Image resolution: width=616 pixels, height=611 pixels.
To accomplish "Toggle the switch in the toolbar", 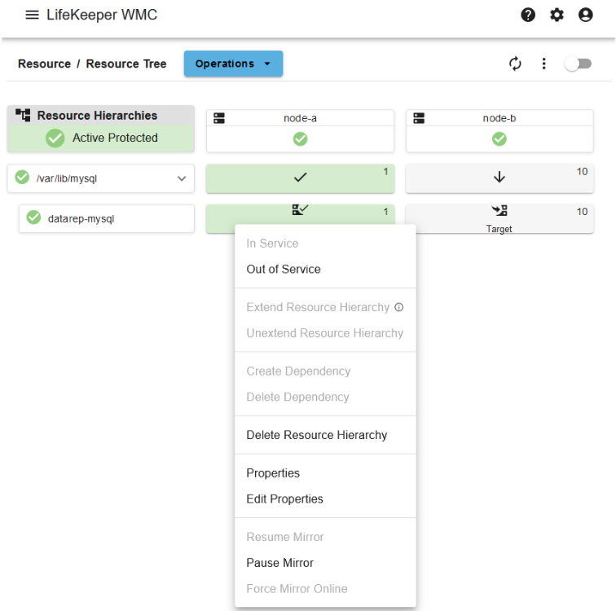I will coord(578,64).
